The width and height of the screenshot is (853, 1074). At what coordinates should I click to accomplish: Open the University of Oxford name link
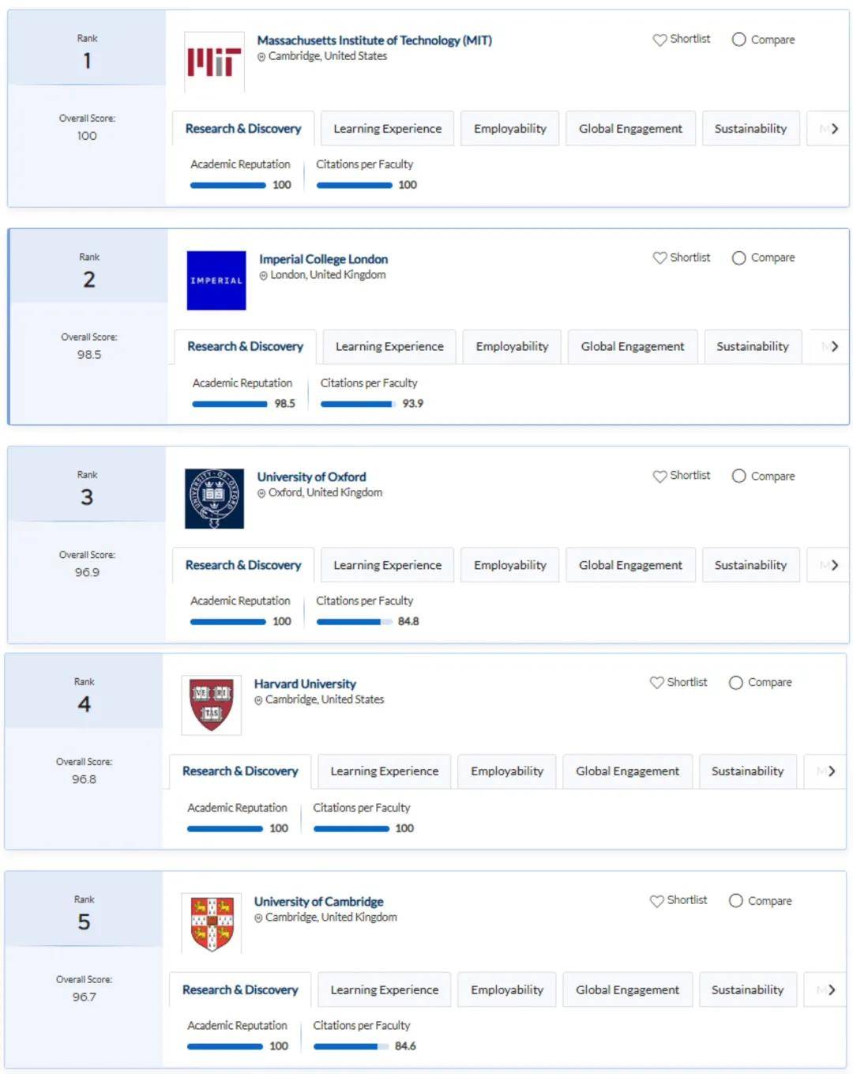click(311, 477)
